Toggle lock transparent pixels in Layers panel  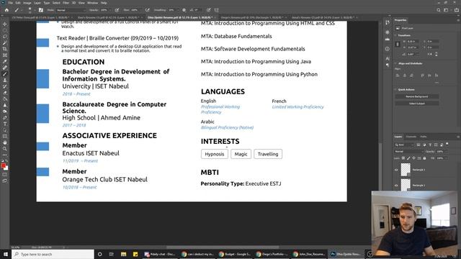403,158
